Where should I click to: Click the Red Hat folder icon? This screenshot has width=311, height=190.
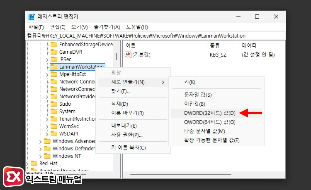(x=34, y=164)
